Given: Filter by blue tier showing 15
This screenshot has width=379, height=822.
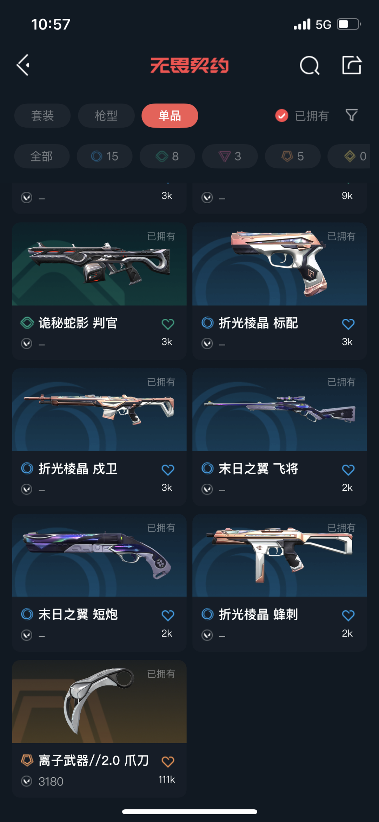Looking at the screenshot, I should coord(105,156).
